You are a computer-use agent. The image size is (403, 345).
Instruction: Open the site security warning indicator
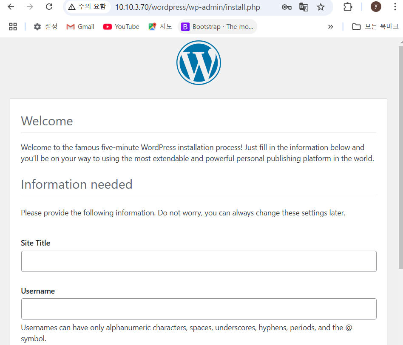(88, 7)
